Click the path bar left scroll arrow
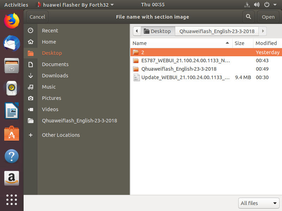282x211 pixels. 137,31
